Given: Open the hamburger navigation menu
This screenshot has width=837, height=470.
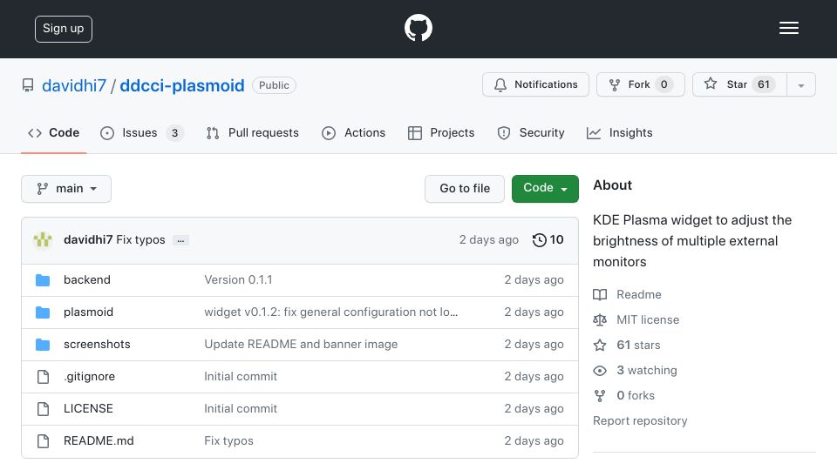Looking at the screenshot, I should click(788, 28).
